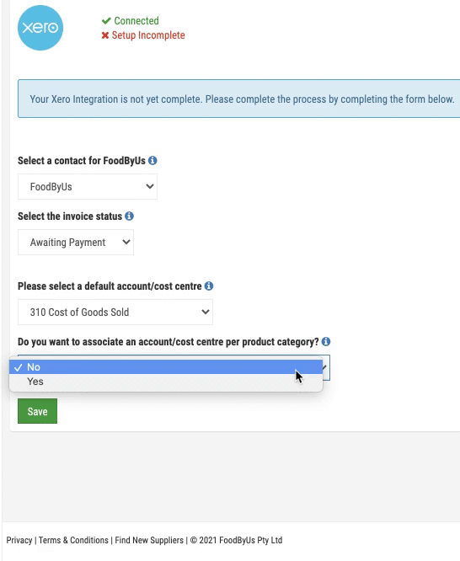The height and width of the screenshot is (561, 460).
Task: Expand the FoodByUs contact dropdown
Action: click(88, 186)
